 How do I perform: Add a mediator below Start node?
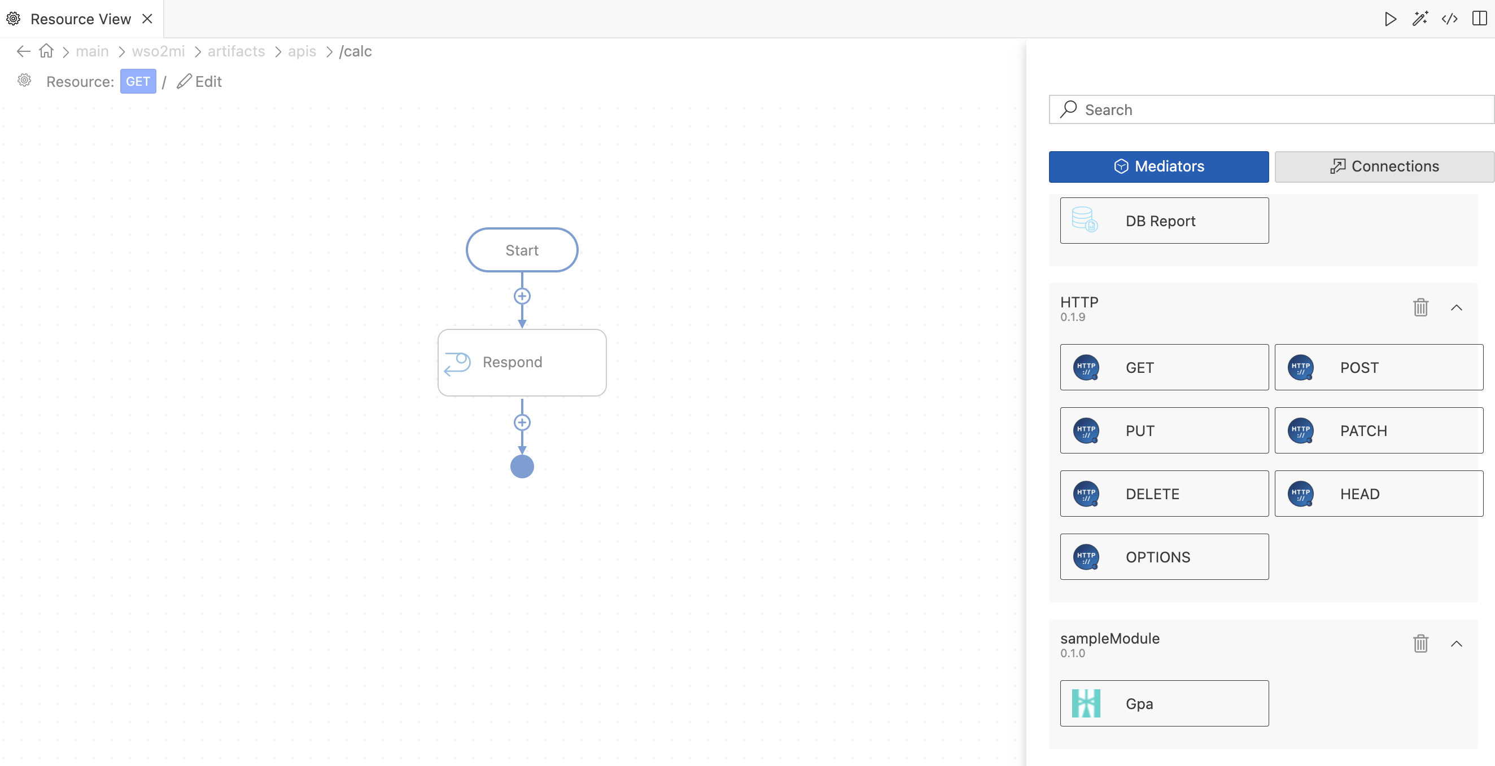coord(522,296)
